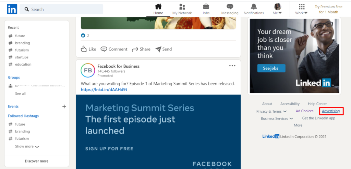Open the Help Center footer link
Image resolution: width=351 pixels, height=169 pixels.
click(x=317, y=104)
